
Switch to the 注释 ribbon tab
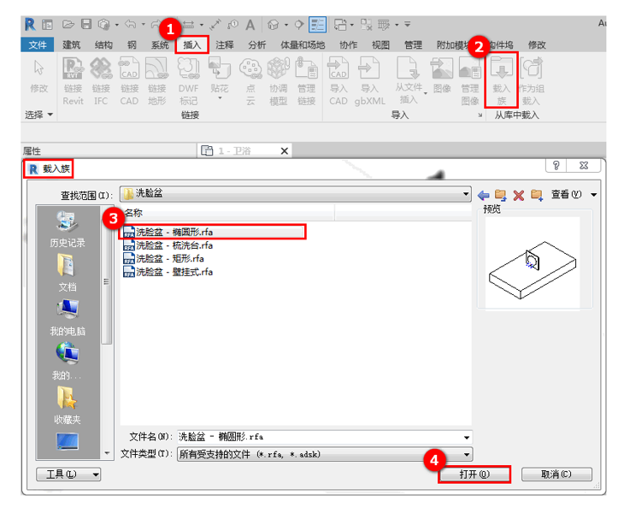225,45
